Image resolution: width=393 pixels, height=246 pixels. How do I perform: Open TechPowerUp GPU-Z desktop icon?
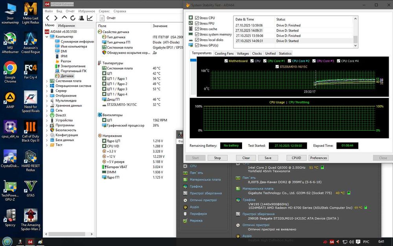click(x=10, y=190)
